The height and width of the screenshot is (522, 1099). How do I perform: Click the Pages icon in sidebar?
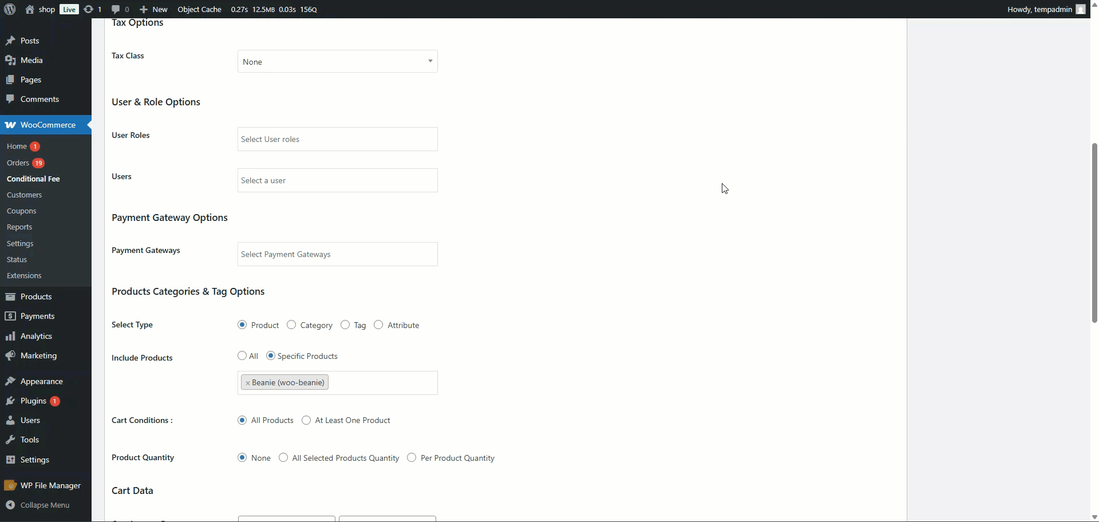coord(10,80)
